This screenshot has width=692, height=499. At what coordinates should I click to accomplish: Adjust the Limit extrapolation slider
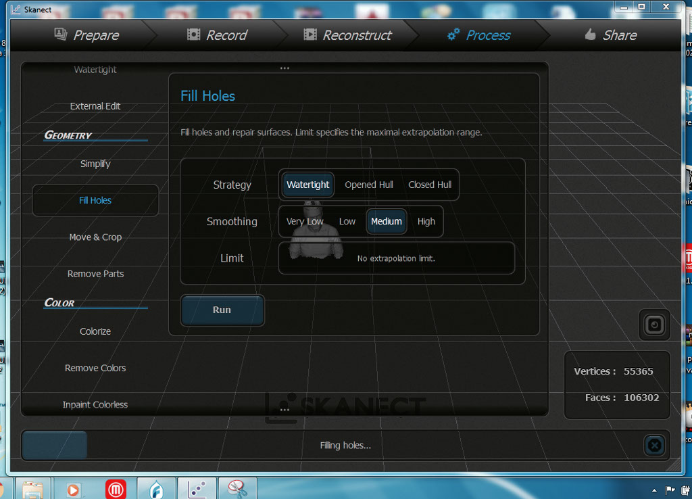point(396,258)
